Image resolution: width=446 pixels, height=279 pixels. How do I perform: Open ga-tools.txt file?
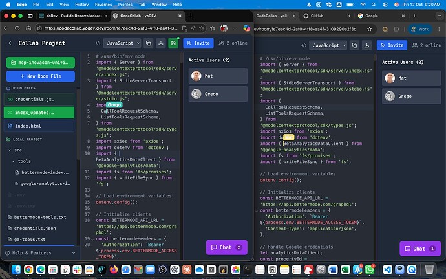pos(27,239)
